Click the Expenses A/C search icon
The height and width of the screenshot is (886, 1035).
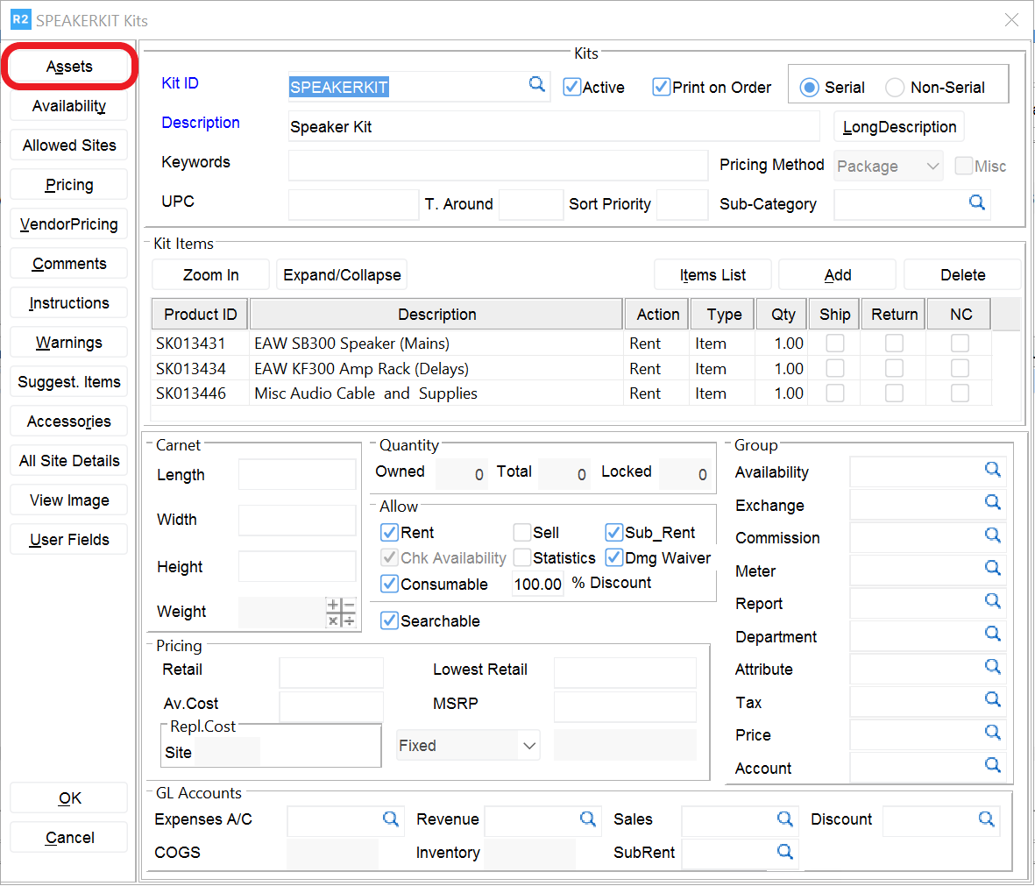[390, 819]
